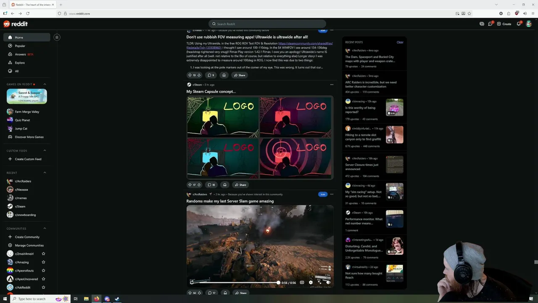Open Answers BETA

(x=27, y=54)
